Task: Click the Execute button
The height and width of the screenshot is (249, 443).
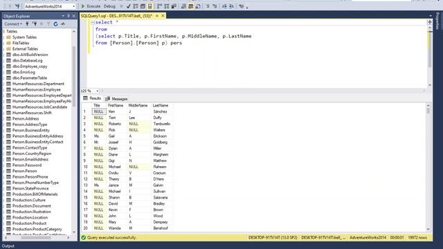Action: [x=91, y=6]
